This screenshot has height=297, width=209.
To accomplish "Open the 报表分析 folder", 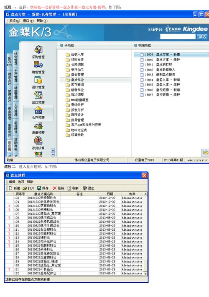I will (x=75, y=110).
